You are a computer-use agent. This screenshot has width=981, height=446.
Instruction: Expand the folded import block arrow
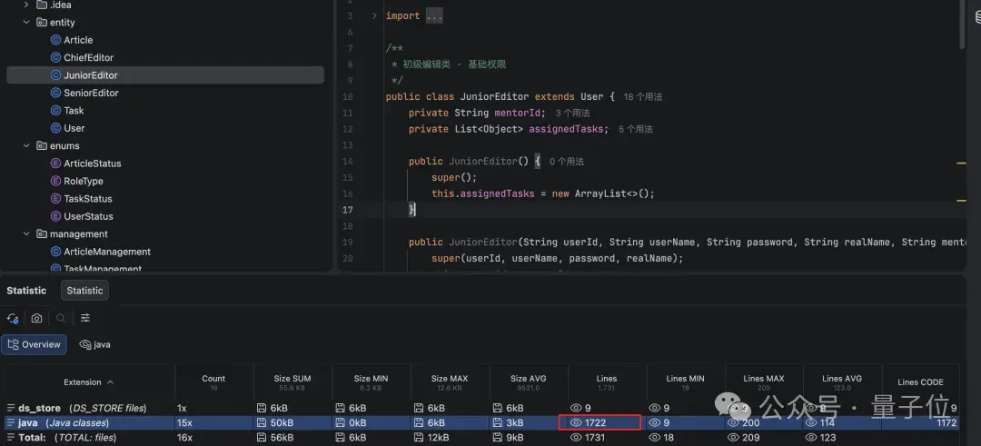click(374, 16)
